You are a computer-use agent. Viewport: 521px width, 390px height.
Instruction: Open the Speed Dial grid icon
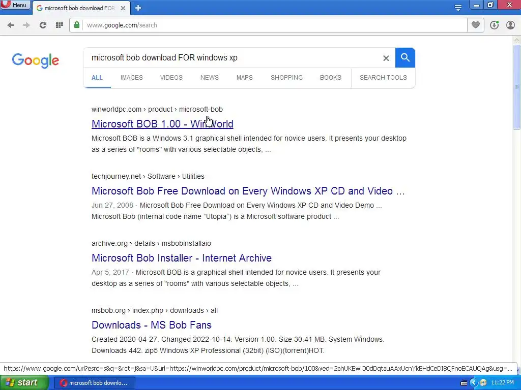(x=60, y=25)
